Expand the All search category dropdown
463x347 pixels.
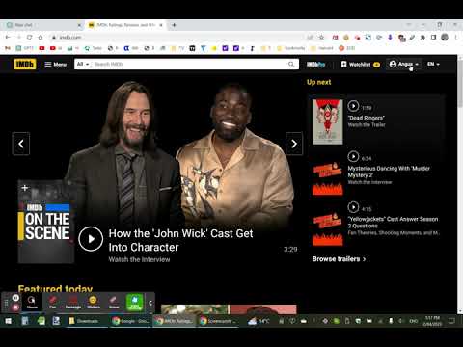click(83, 64)
